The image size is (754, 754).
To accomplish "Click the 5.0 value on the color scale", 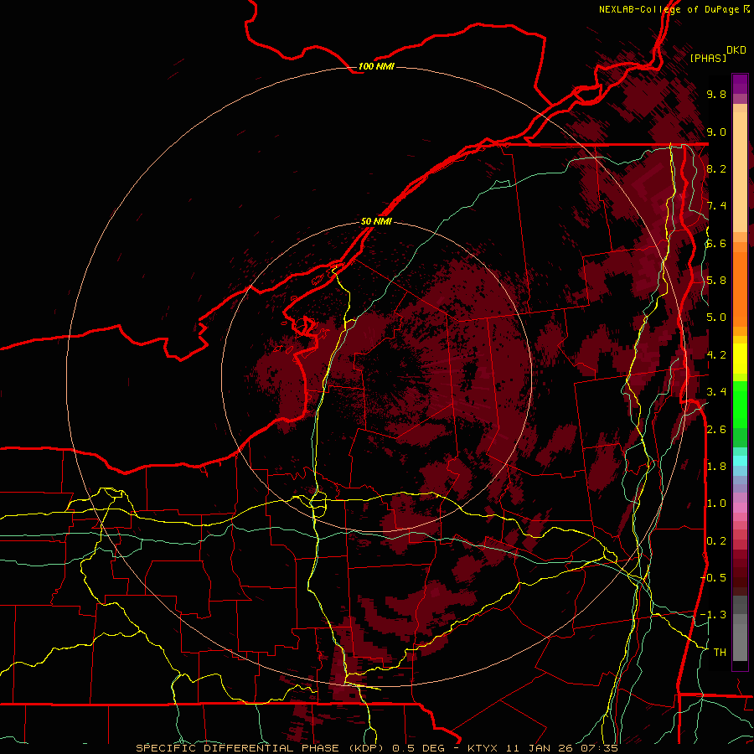I will [x=716, y=318].
